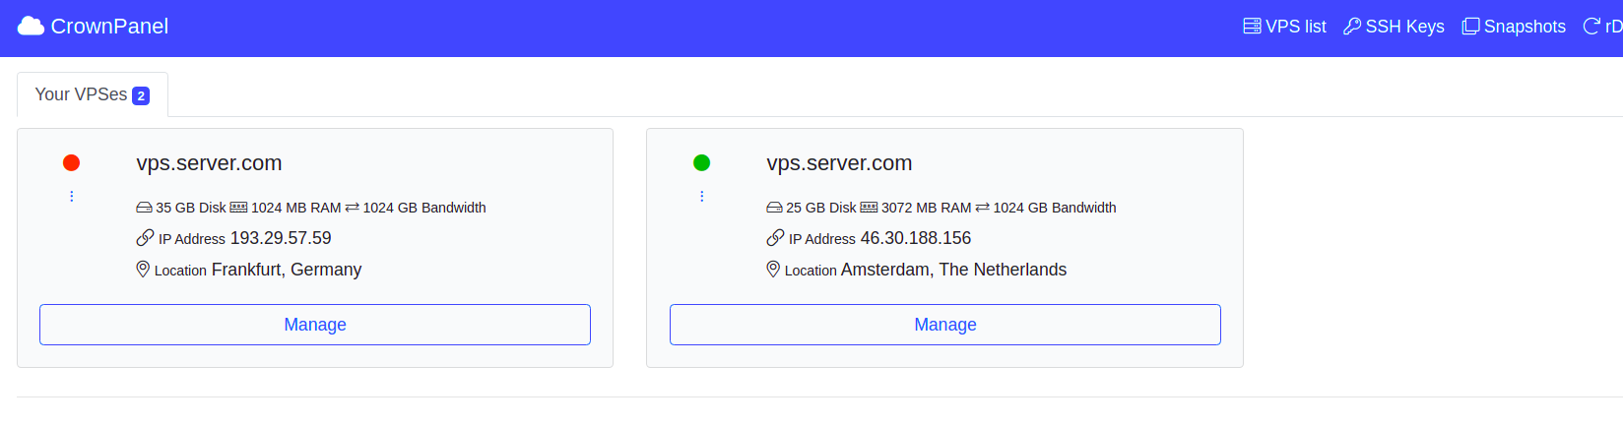Open the Frankfurt card's vps.server.com title

point(209,163)
